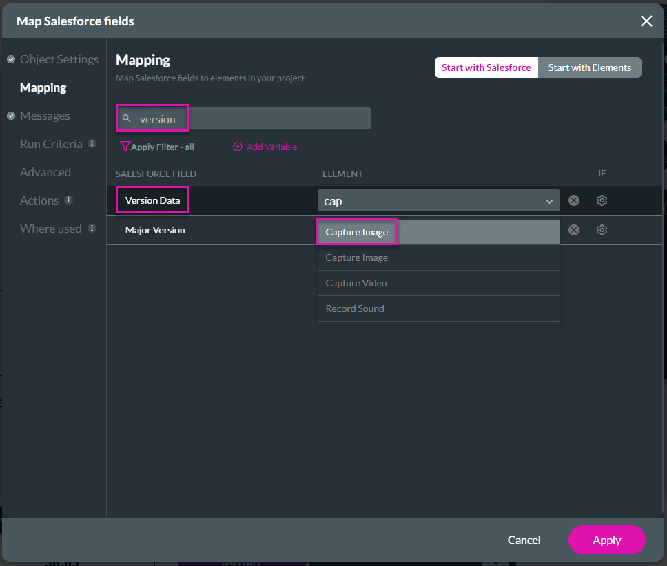Open gear settings for Major Version mapping
This screenshot has height=566, width=667.
click(x=602, y=231)
